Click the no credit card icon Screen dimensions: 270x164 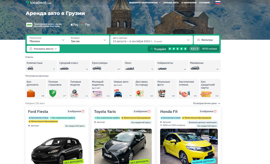[206, 94]
